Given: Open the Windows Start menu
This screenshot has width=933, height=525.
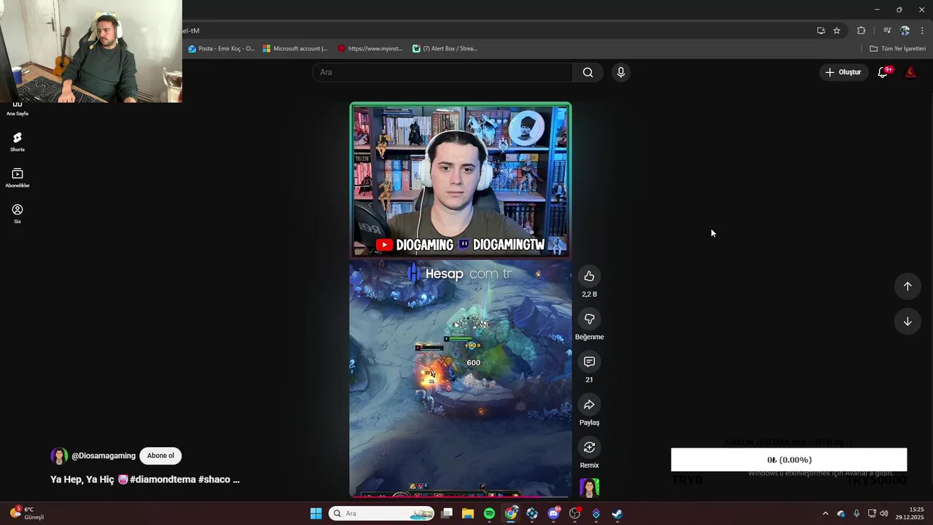Looking at the screenshot, I should [316, 513].
